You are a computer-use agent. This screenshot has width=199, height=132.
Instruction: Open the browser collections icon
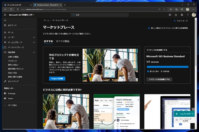176,9
